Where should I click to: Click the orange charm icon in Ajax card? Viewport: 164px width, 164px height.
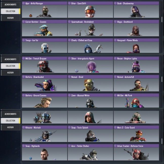click(31, 16)
